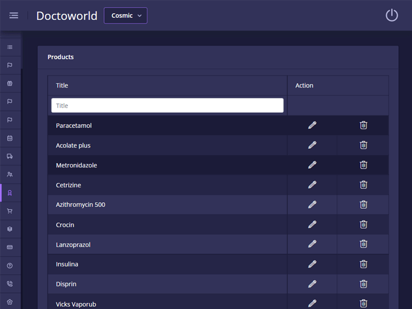Edit the Disprin product
This screenshot has height=309, width=412.
click(x=312, y=284)
